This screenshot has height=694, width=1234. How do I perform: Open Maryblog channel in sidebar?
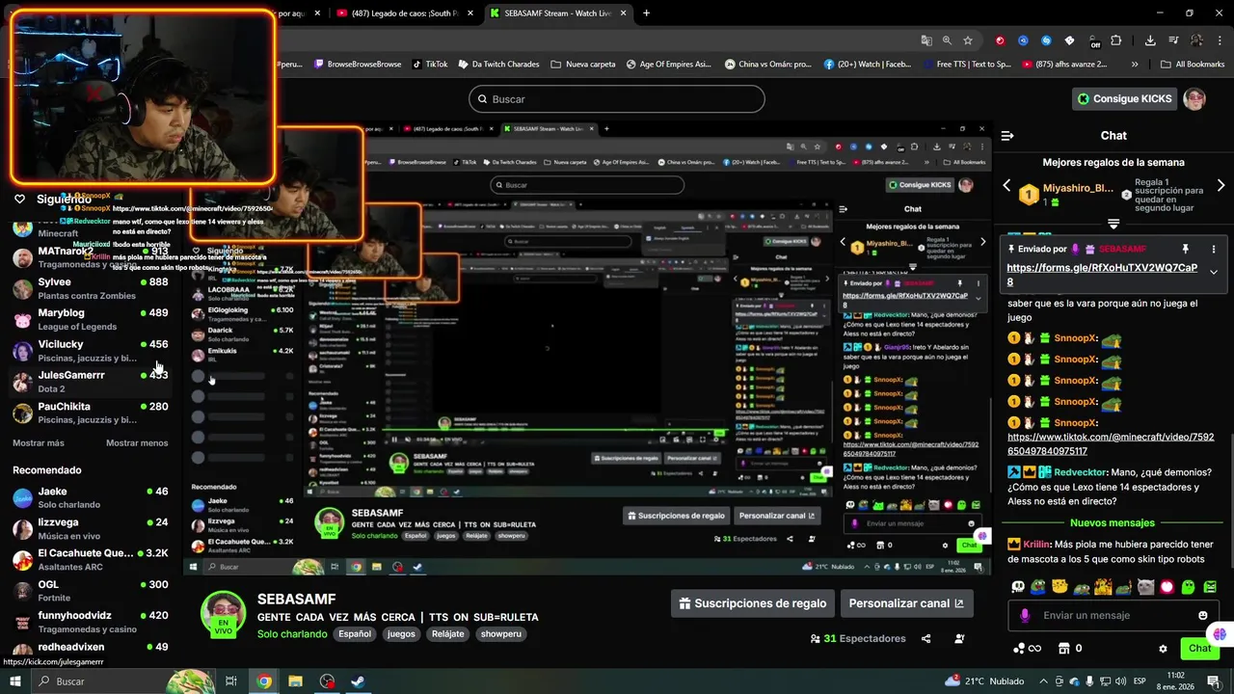91,319
